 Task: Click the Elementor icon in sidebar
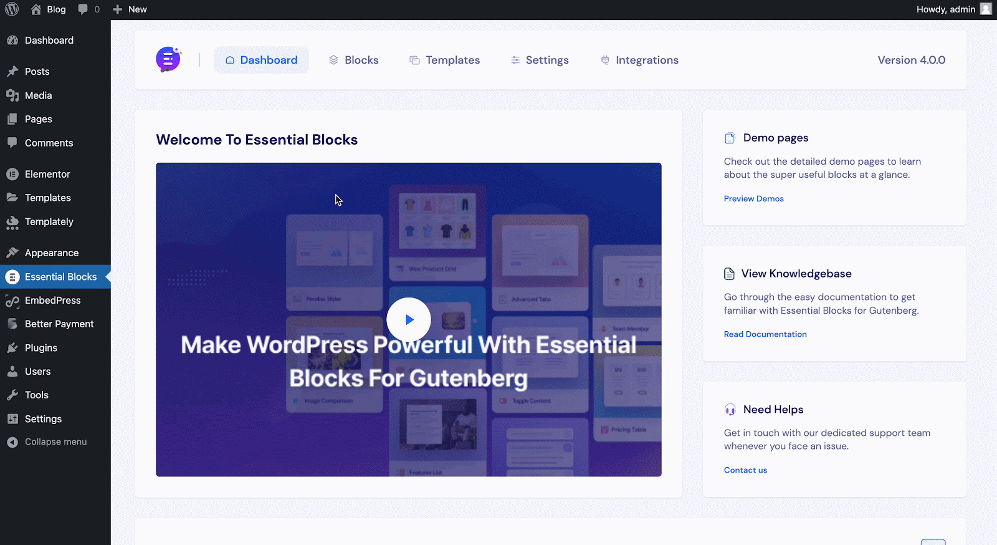click(12, 174)
